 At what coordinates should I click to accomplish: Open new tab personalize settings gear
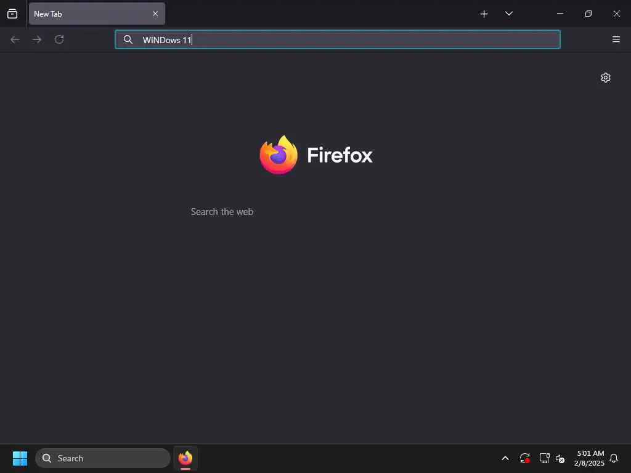(605, 78)
